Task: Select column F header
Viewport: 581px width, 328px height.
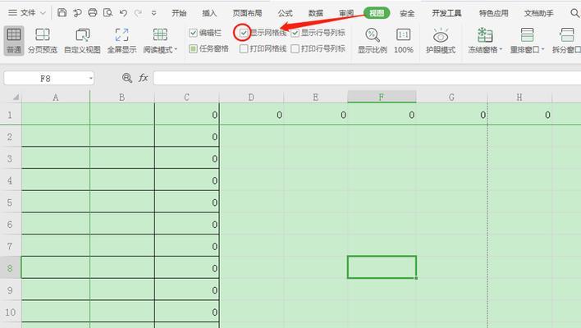Action: point(382,97)
